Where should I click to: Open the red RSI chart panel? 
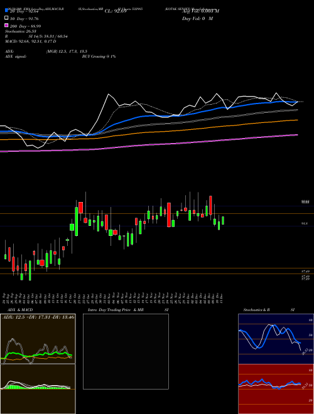pyautogui.click(x=276, y=389)
